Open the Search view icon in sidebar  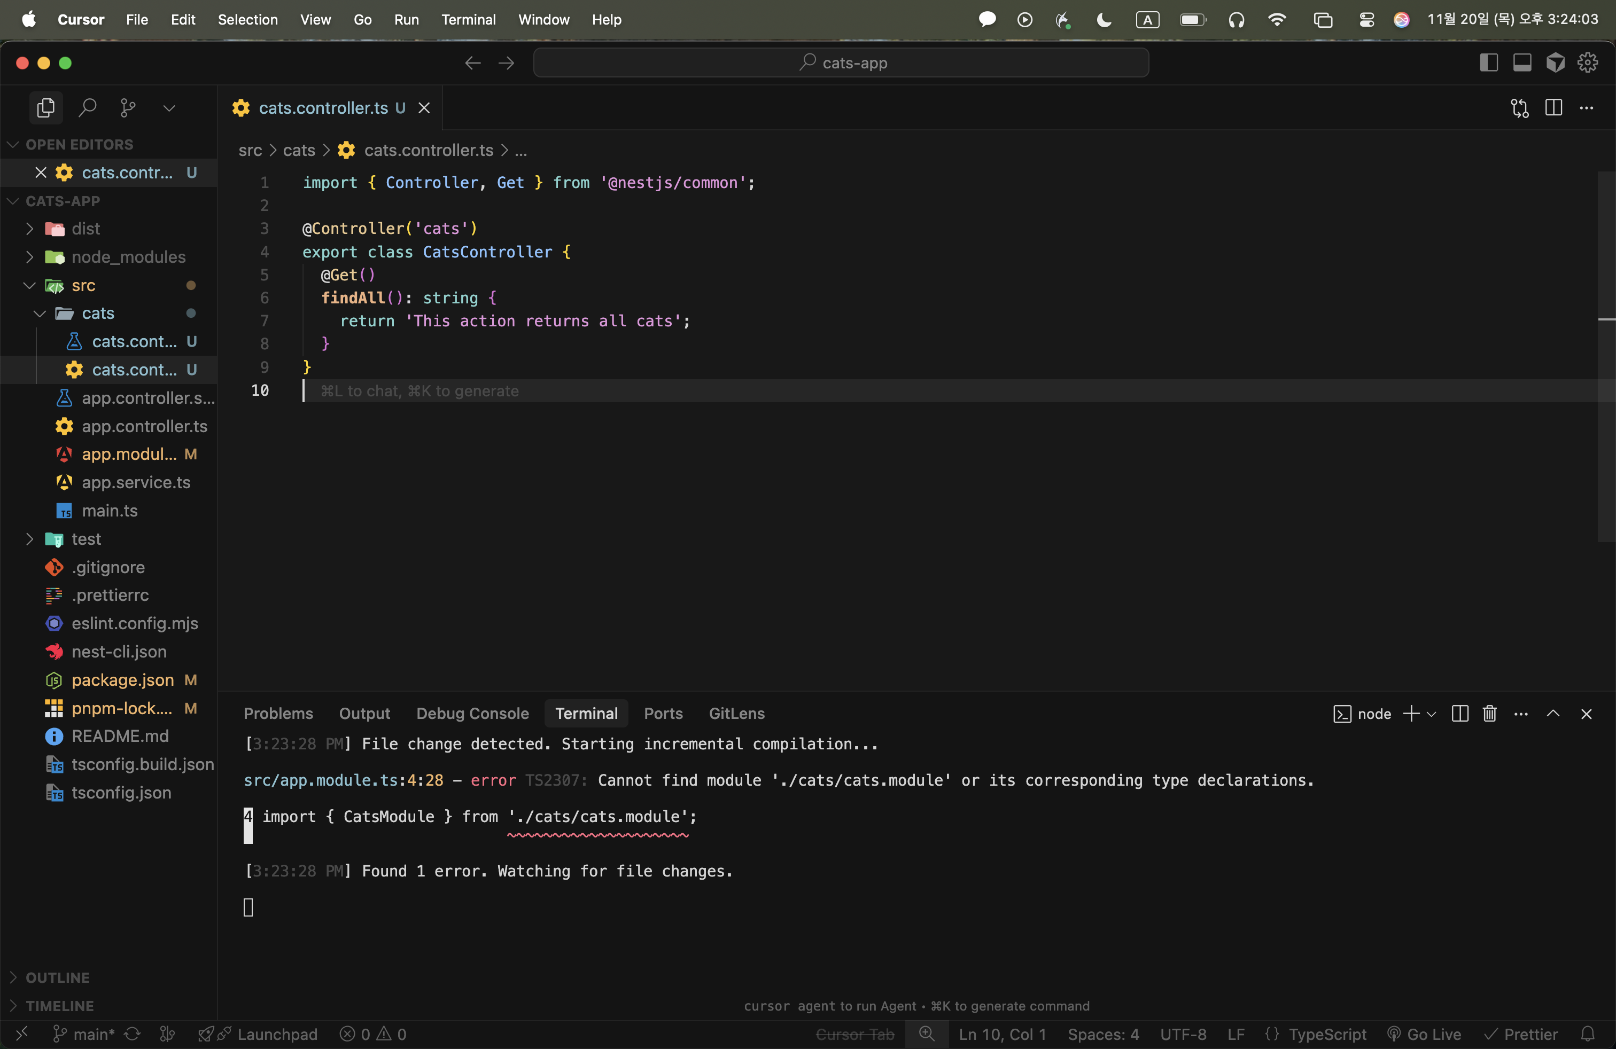pos(87,107)
